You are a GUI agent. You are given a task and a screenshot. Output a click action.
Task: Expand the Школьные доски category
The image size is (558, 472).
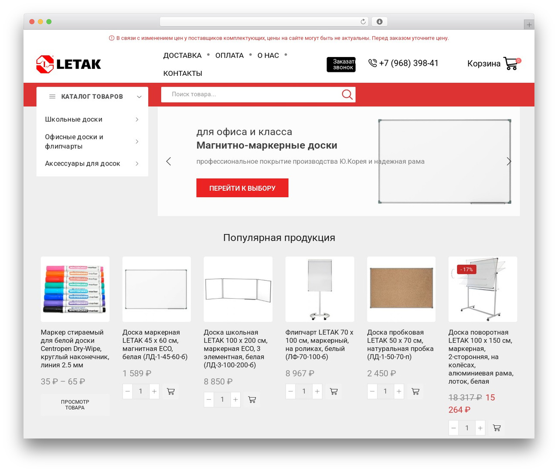[x=137, y=119]
